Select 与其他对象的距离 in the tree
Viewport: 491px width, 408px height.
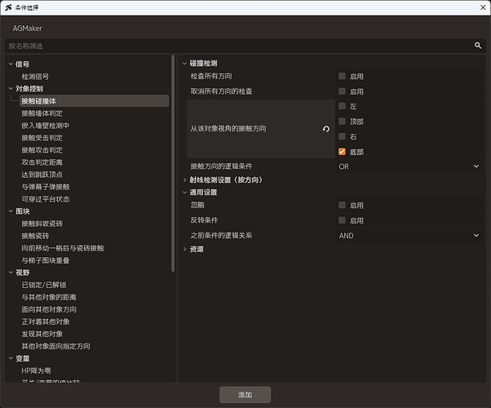[49, 297]
